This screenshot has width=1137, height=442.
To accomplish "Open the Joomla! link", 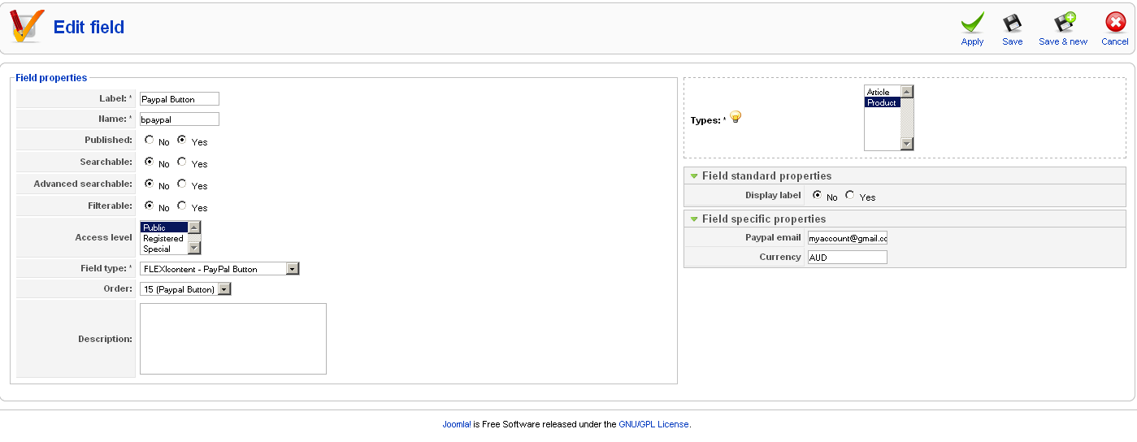I will point(457,424).
